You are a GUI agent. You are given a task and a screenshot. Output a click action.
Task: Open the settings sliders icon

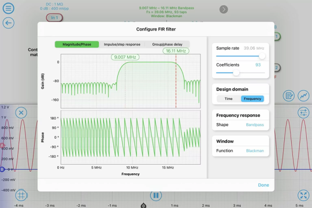tap(303, 113)
